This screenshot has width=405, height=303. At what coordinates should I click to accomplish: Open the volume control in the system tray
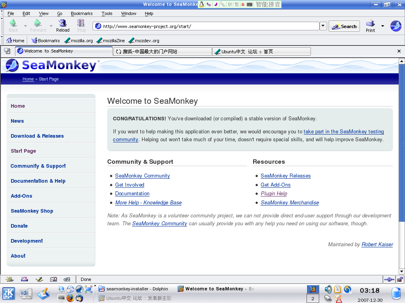[x=328, y=289]
